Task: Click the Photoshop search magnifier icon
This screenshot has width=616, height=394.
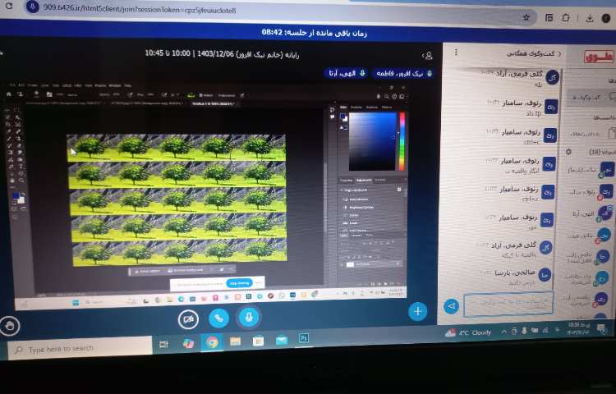Action: 386,96
